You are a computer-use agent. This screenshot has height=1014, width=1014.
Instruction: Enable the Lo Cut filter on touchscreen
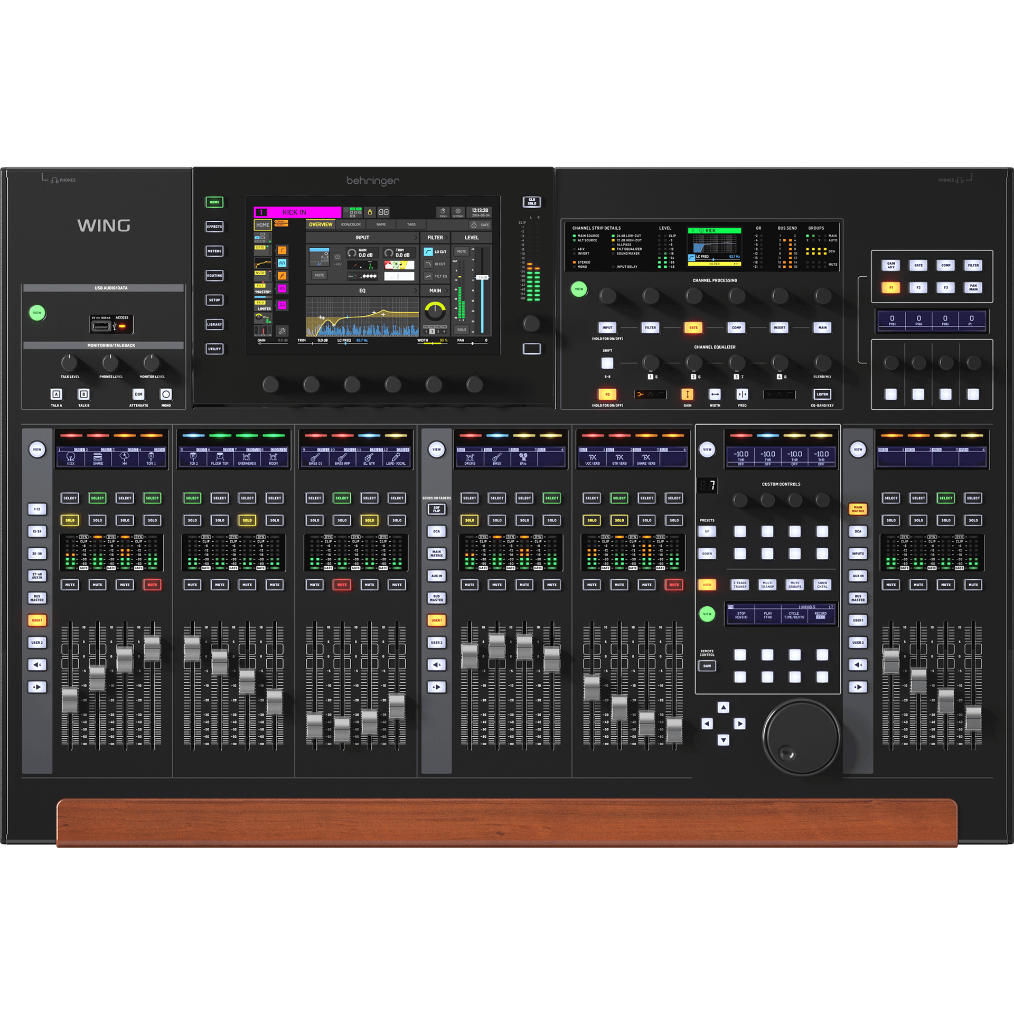[428, 251]
